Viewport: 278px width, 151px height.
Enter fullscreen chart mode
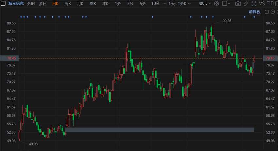click(x=254, y=4)
